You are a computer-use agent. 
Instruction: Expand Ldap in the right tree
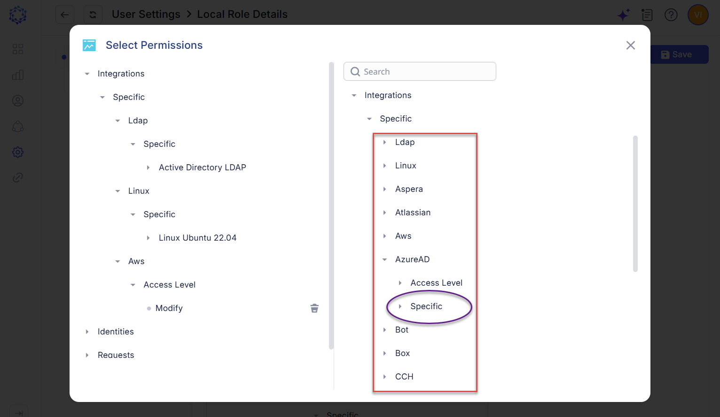point(384,142)
